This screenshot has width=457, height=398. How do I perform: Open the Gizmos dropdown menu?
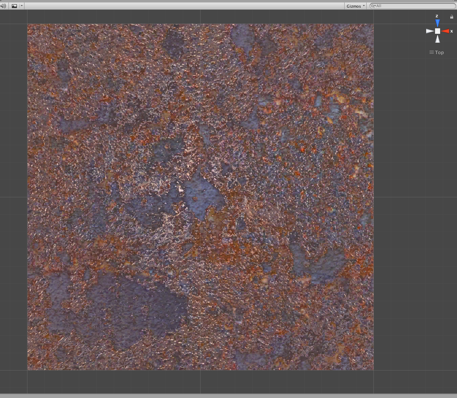pyautogui.click(x=356, y=6)
